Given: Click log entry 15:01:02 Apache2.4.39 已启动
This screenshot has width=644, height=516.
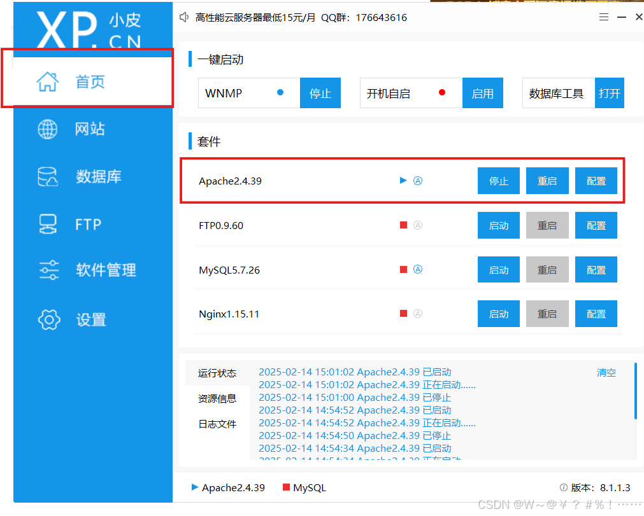Looking at the screenshot, I should 355,372.
